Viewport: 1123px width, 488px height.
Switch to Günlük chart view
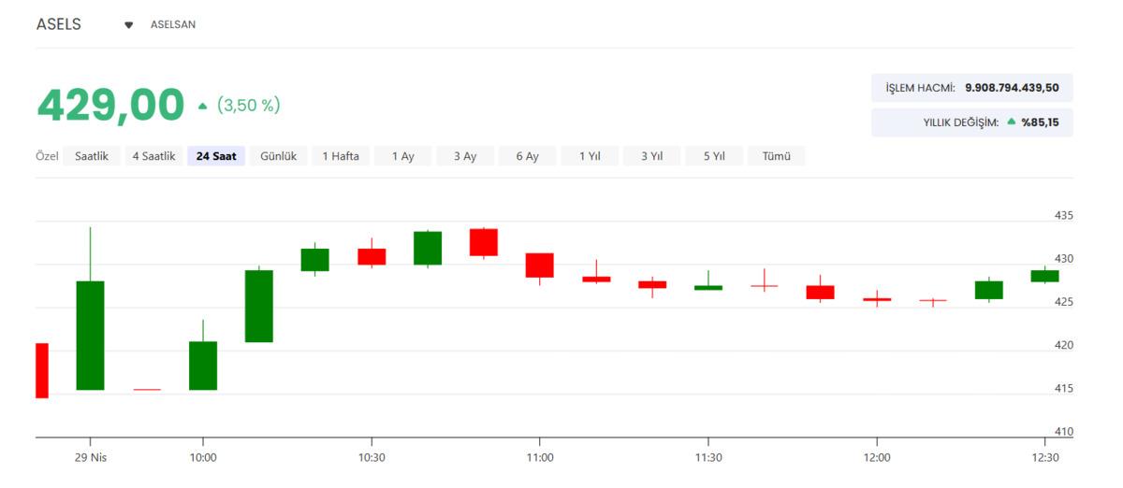click(278, 156)
